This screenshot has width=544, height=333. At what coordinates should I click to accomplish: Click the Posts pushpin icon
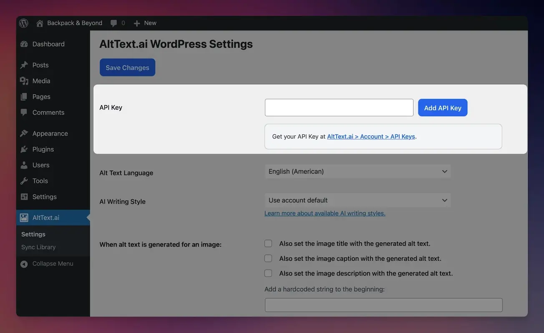pos(24,65)
